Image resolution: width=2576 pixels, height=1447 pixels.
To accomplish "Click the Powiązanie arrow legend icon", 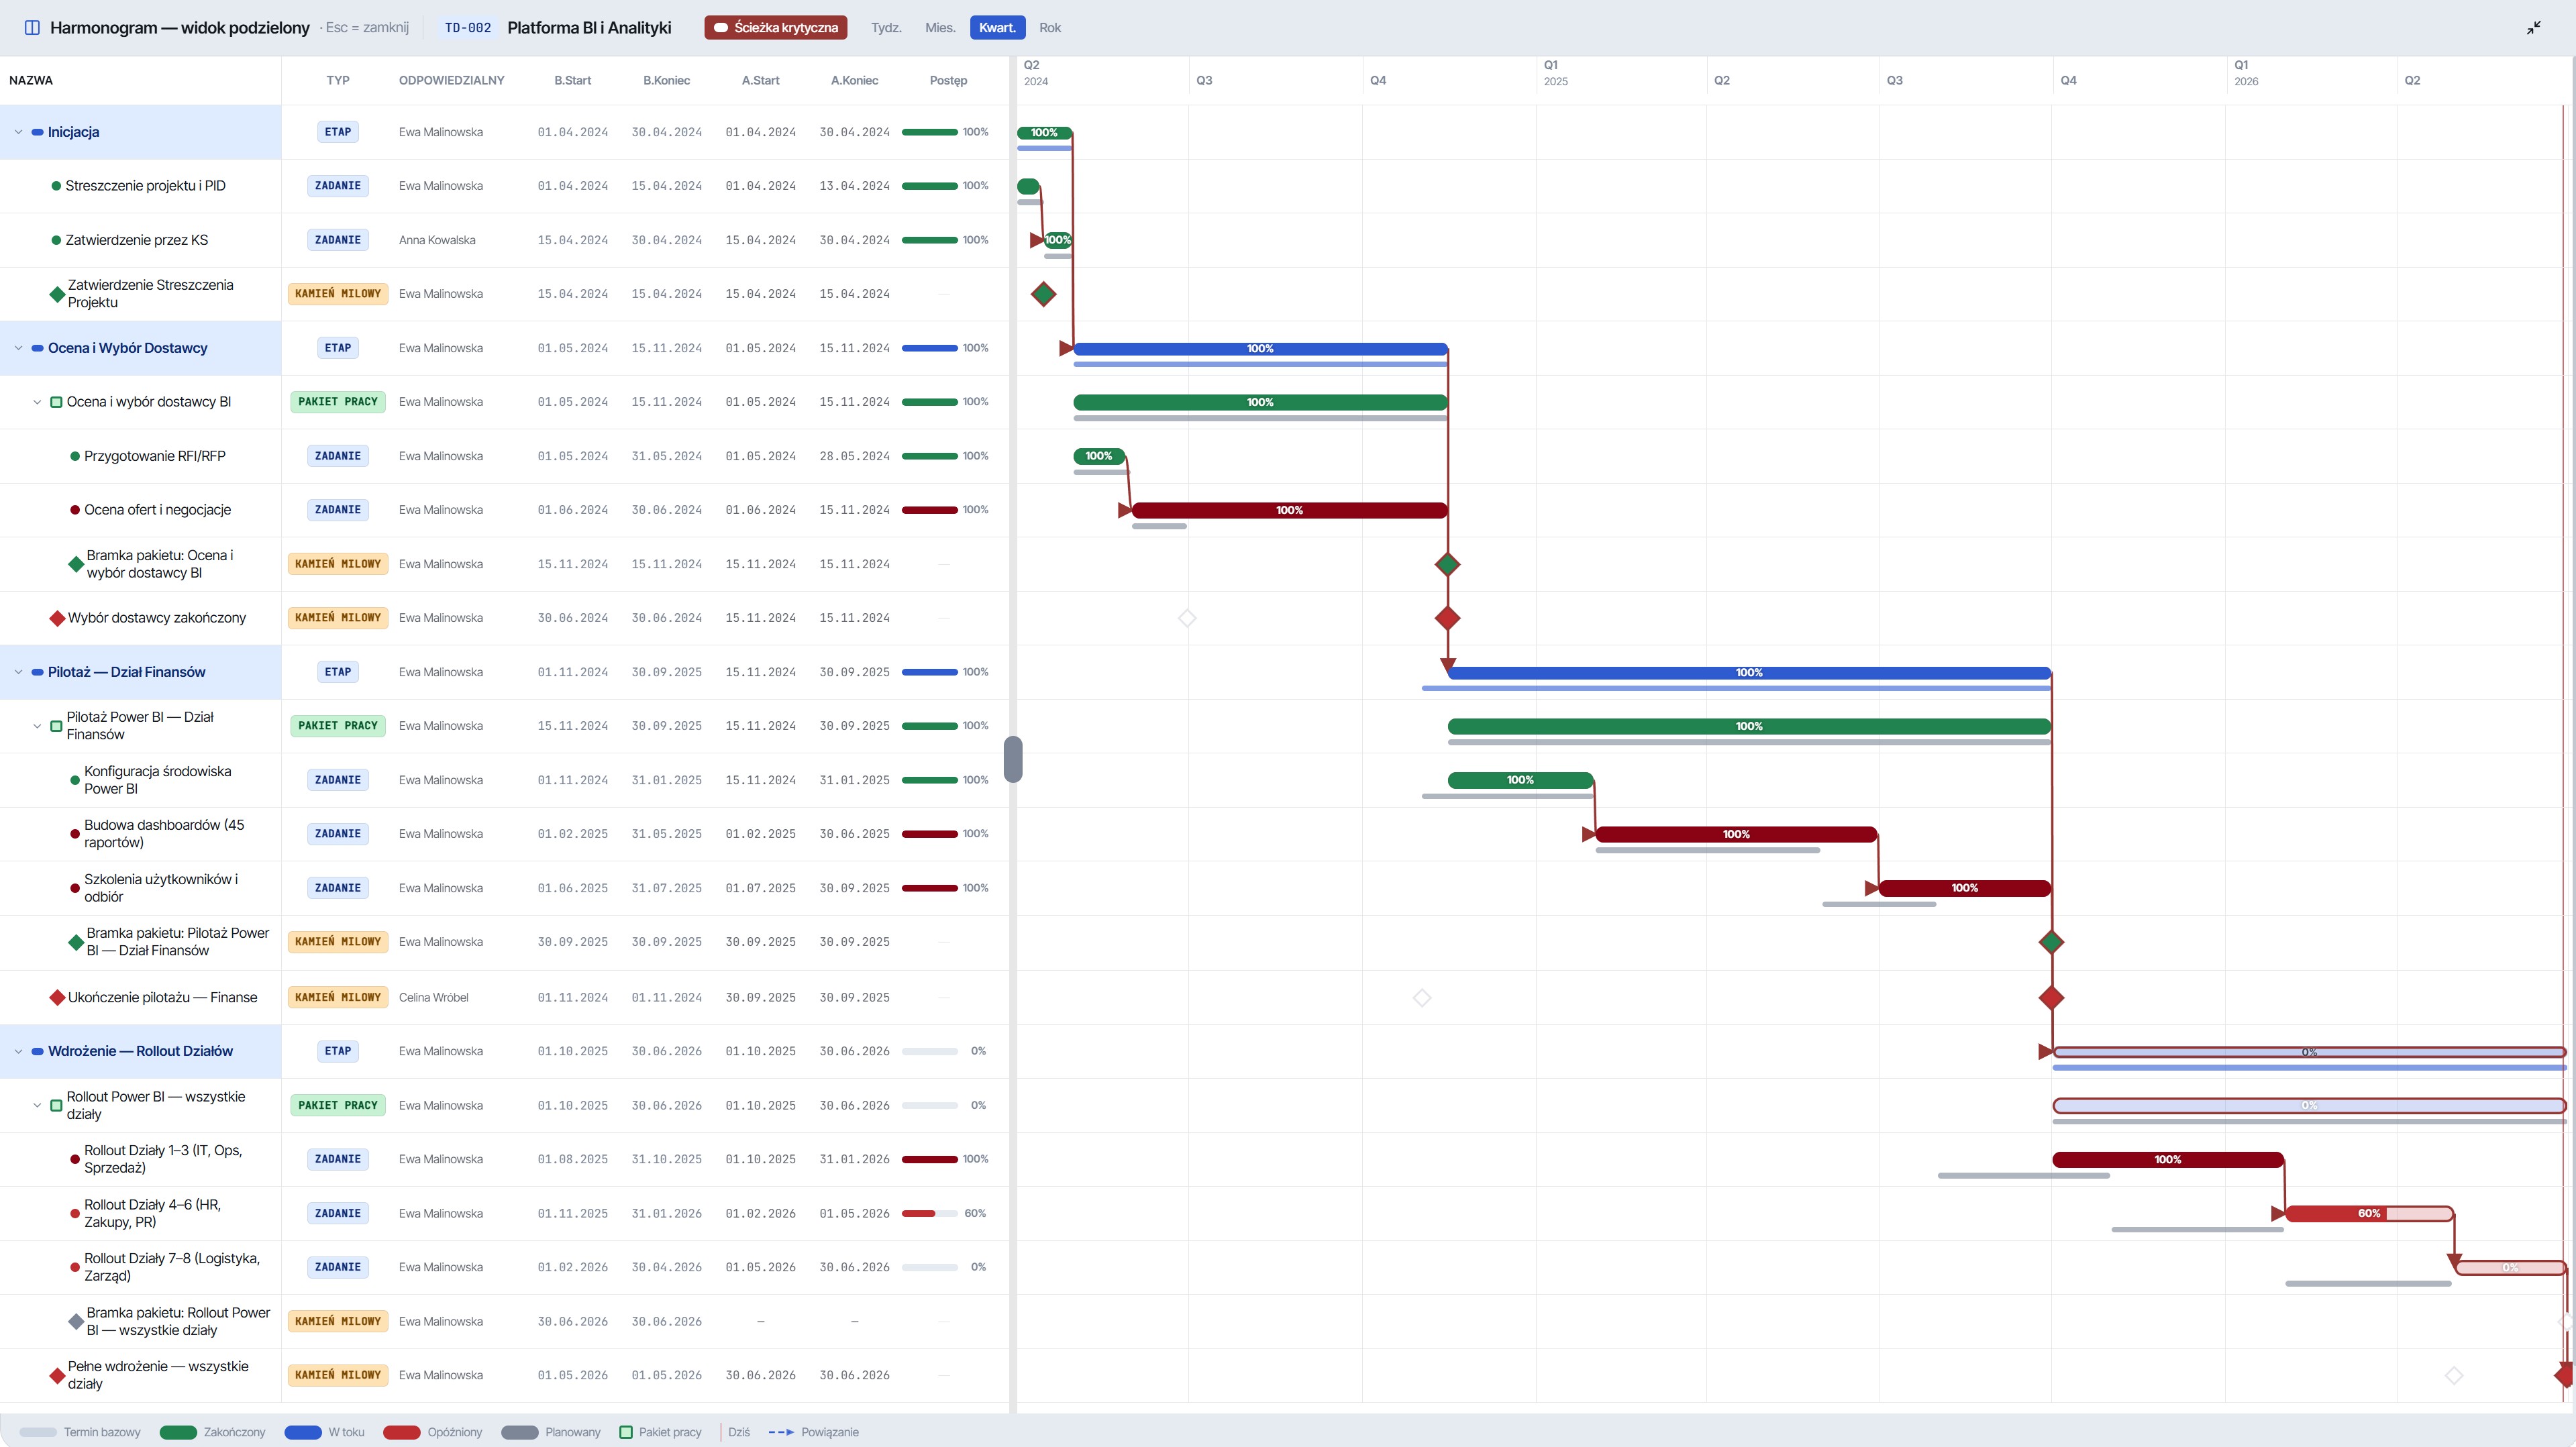I will click(x=781, y=1432).
